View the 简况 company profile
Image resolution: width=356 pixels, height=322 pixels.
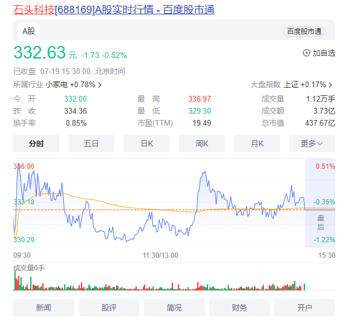174,308
